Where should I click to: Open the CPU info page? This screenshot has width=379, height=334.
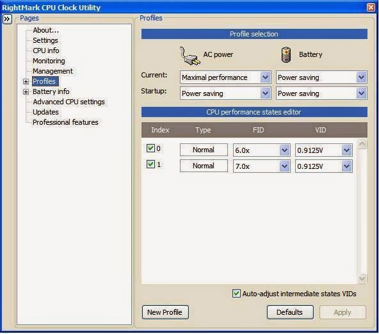46,51
